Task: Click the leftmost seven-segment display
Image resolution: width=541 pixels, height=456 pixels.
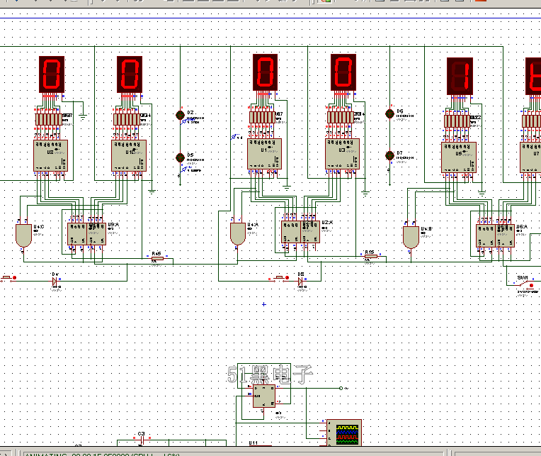Action: click(51, 74)
